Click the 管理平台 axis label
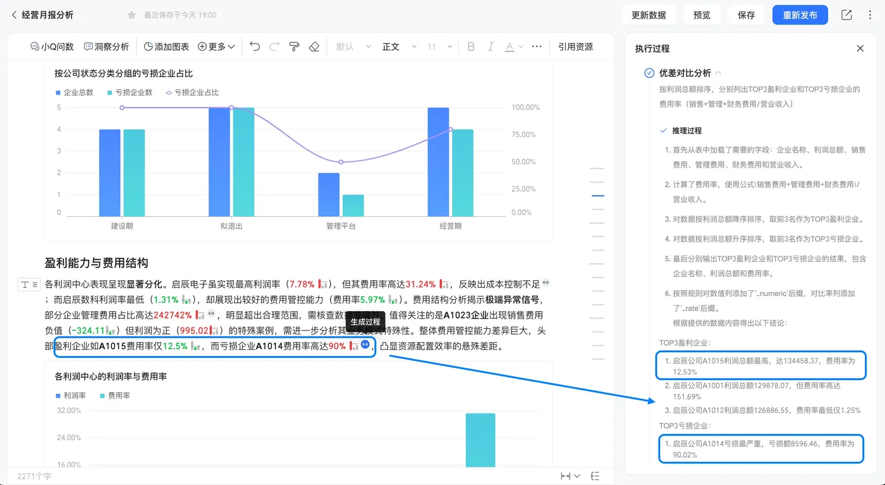The width and height of the screenshot is (885, 485). (341, 226)
